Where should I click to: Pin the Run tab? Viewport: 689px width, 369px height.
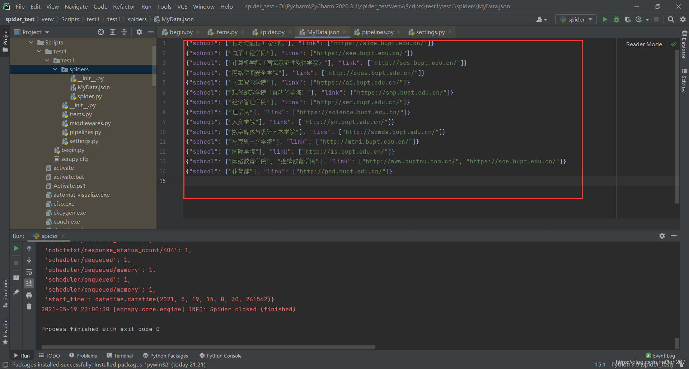(x=16, y=292)
